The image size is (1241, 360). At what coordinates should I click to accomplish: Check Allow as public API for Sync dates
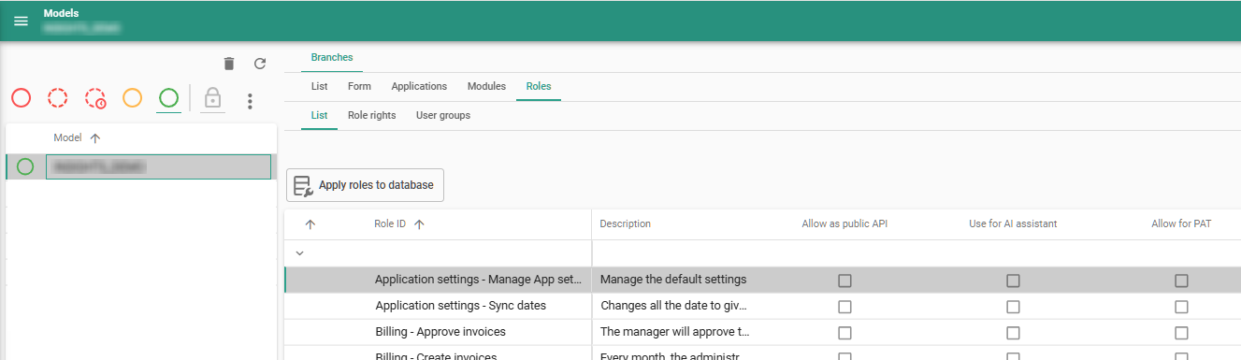tap(844, 307)
